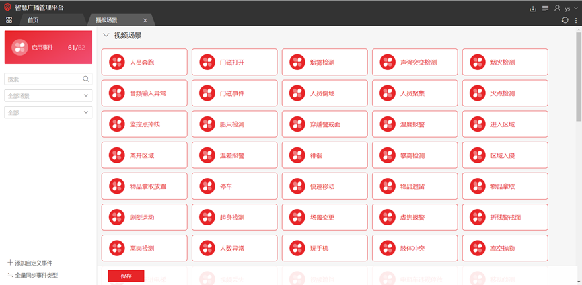
Task: Open the 全部 filter dropdown
Action: (48, 112)
